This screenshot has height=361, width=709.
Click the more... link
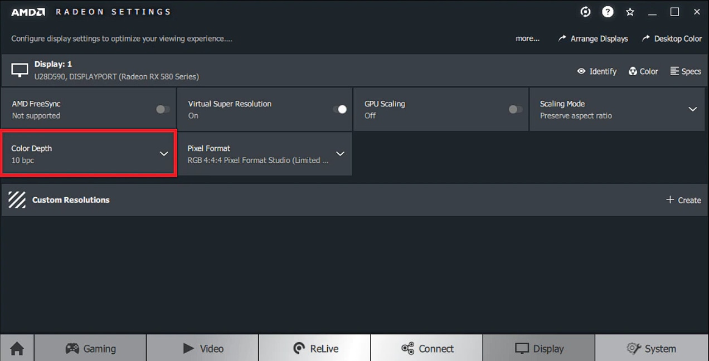(x=527, y=38)
